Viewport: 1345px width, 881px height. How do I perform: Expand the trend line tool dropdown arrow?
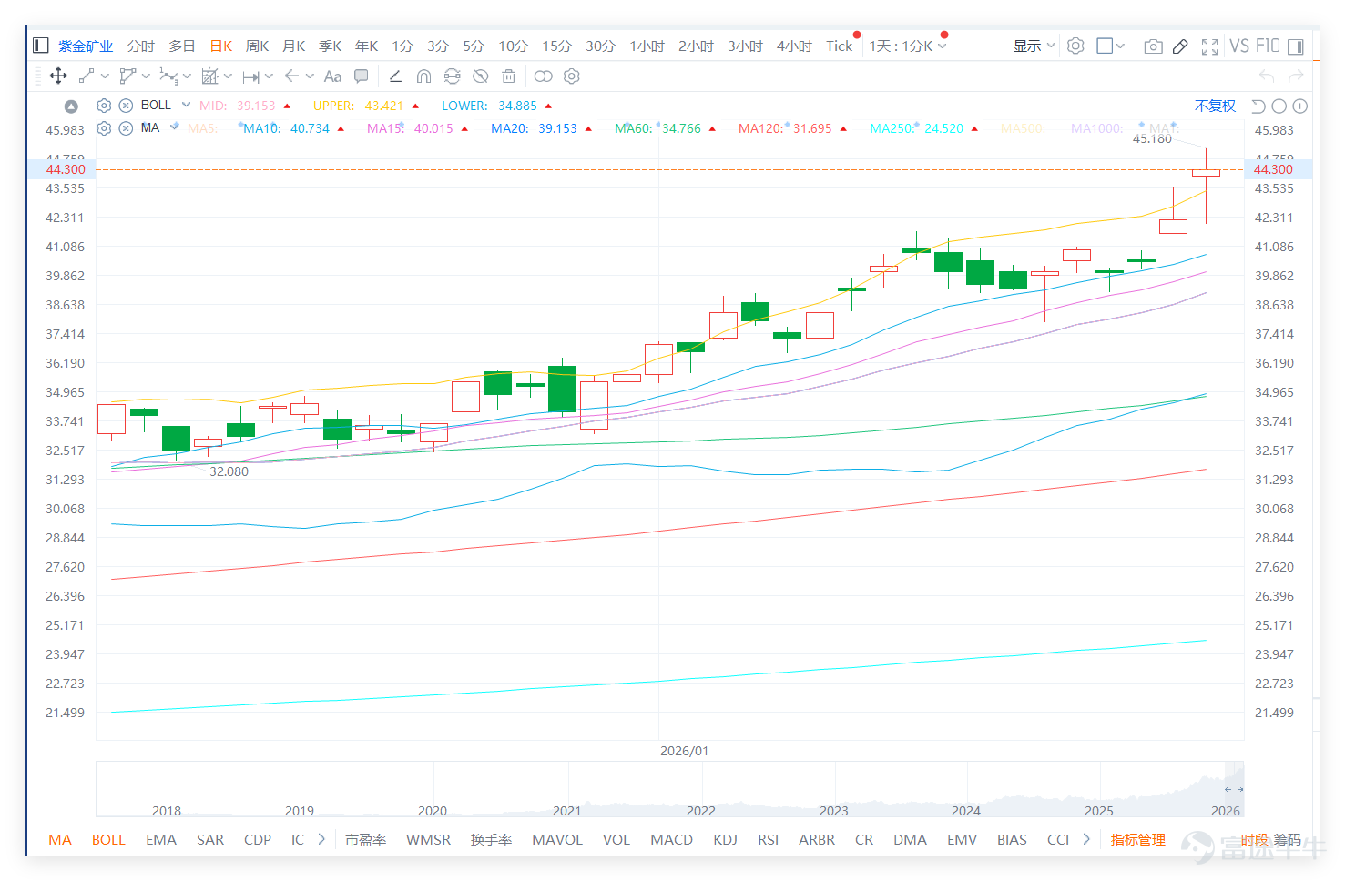[x=104, y=76]
